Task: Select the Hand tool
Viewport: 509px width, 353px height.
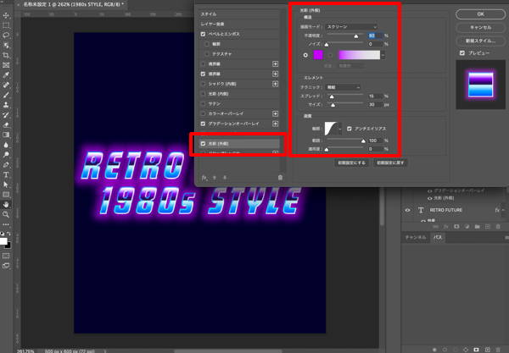Action: coord(6,204)
